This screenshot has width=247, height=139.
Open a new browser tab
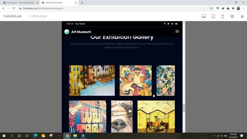82,3
